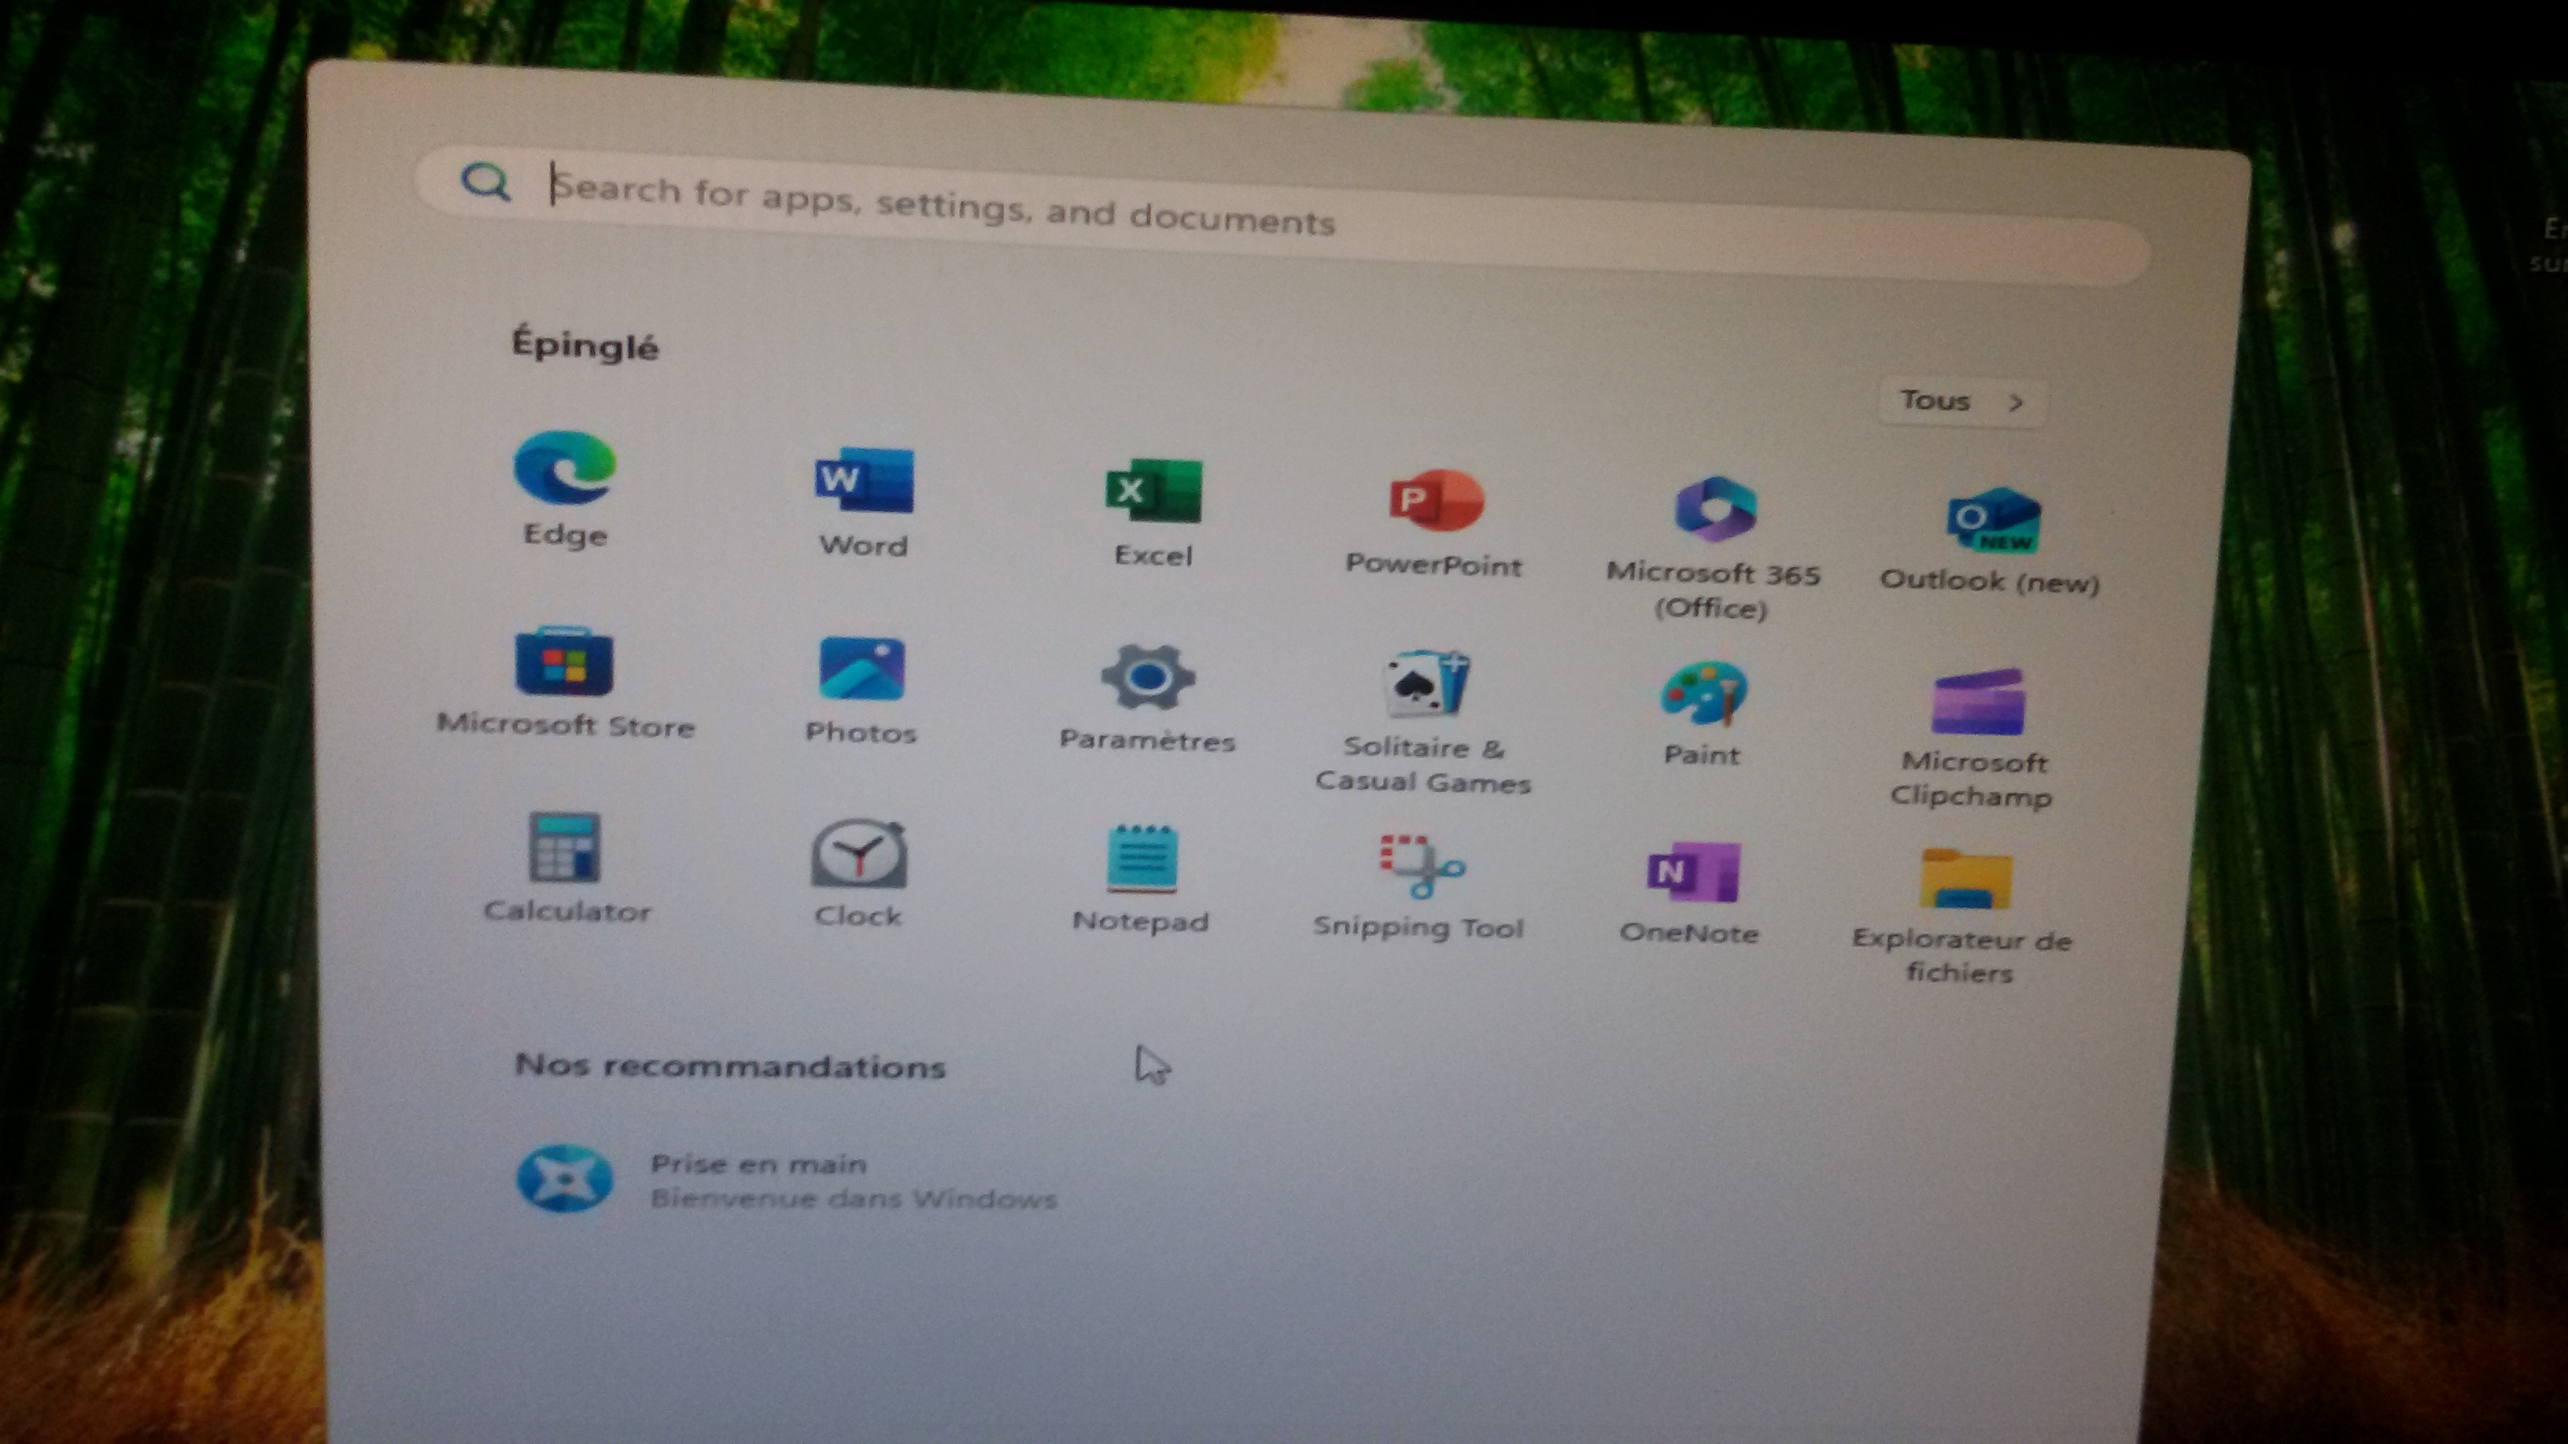Open Prise en main recommendation
The image size is (2568, 1444).
[758, 1181]
